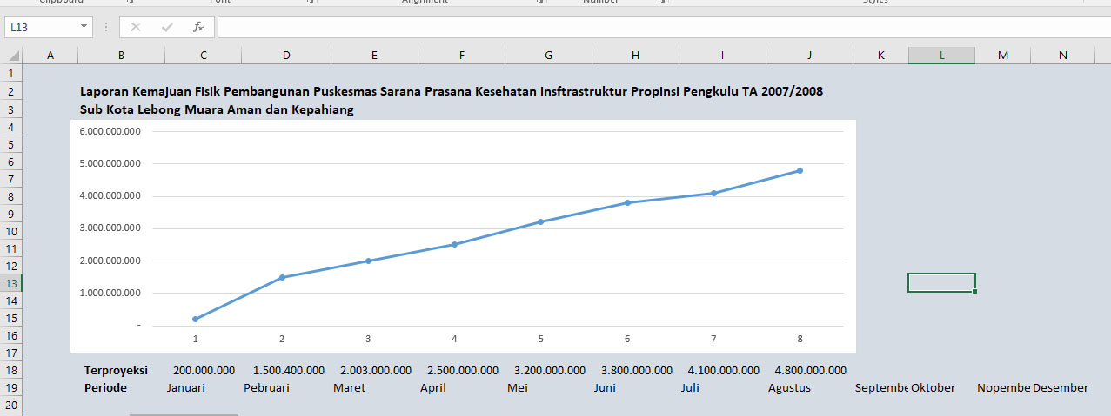Open the Name Box dropdown arrow

coord(84,27)
